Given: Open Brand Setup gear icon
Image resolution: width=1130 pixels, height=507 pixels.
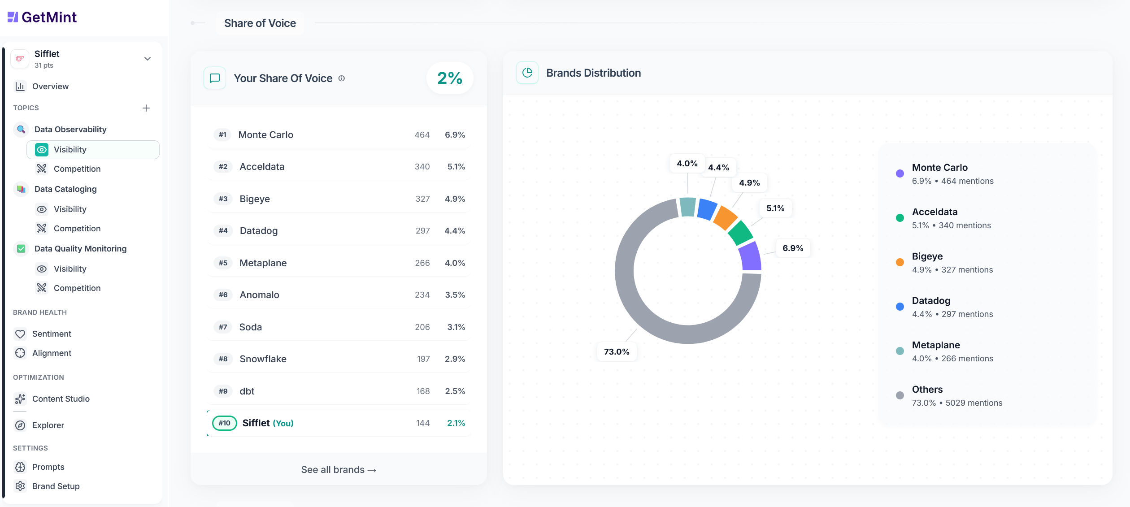Looking at the screenshot, I should point(20,486).
